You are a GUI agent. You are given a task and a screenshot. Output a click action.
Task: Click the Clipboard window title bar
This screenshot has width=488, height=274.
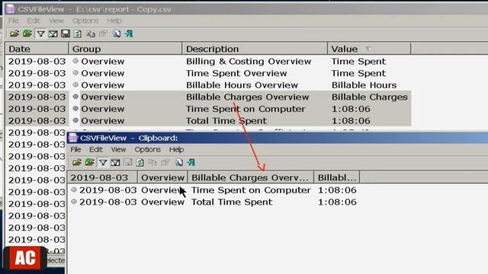(x=278, y=138)
